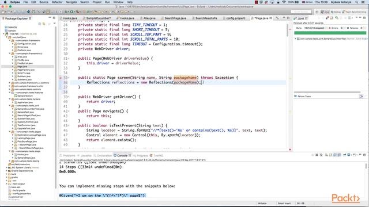Switch to the config.properti editor tab
Image resolution: width=369 pixels, height=207 pixels.
234,18
